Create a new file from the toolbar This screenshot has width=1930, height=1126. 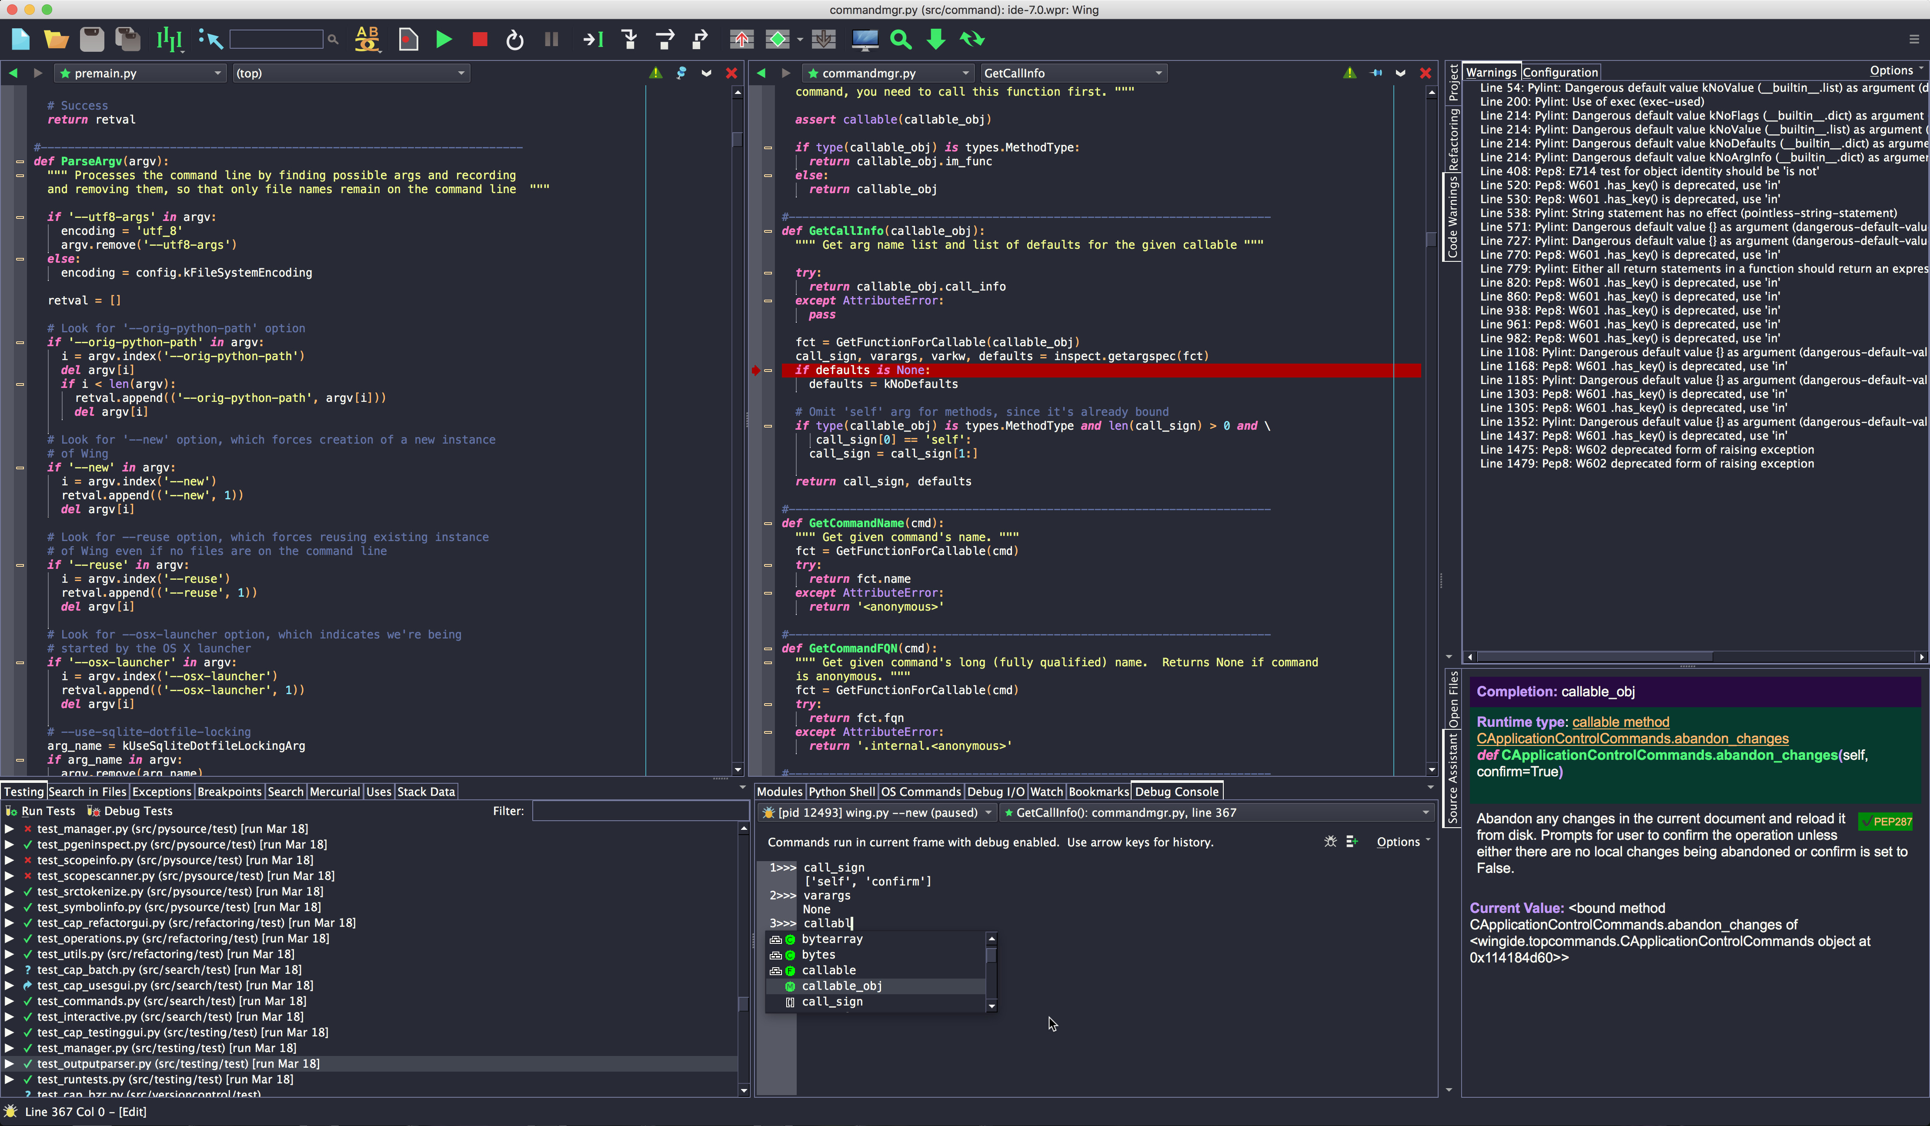20,39
